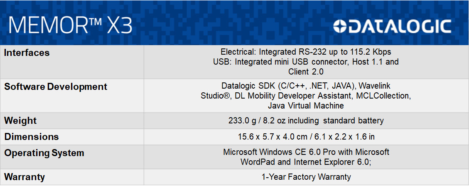Click the Datalogic logo
Viewport: 469px width, 188px height.
(x=392, y=27)
